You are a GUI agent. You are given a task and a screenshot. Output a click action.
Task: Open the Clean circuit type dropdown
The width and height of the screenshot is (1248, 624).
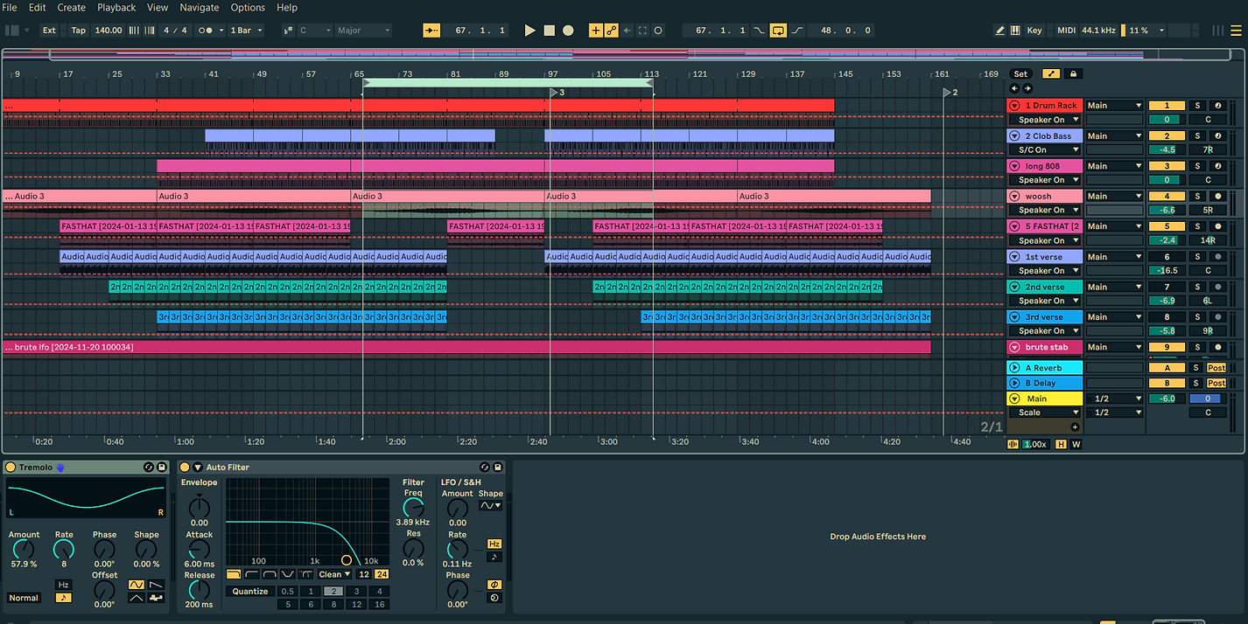coord(334,574)
